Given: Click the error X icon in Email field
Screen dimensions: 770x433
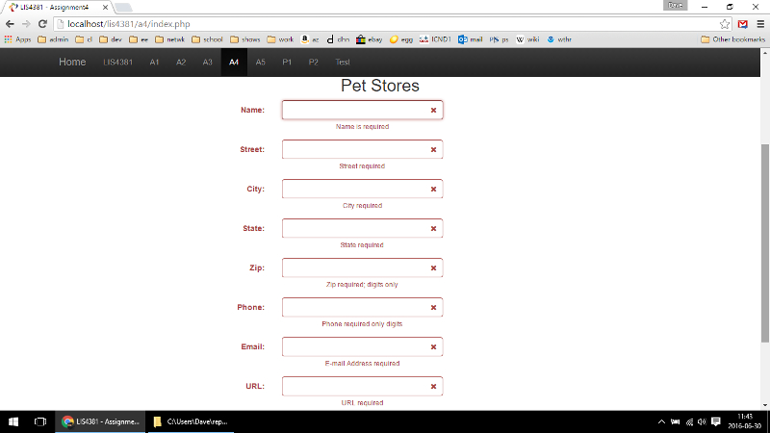Looking at the screenshot, I should pyautogui.click(x=433, y=347).
